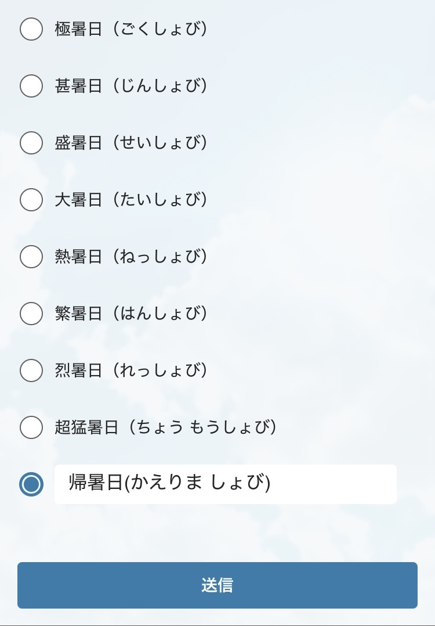Image resolution: width=435 pixels, height=626 pixels.
Task: Tap the 大暑日（たいしょび）label text
Action: click(x=131, y=200)
